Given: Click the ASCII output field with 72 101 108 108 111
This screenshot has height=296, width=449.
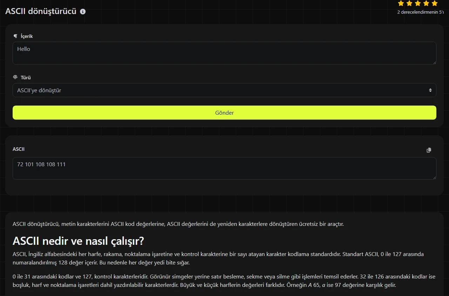Looking at the screenshot, I should [224, 168].
